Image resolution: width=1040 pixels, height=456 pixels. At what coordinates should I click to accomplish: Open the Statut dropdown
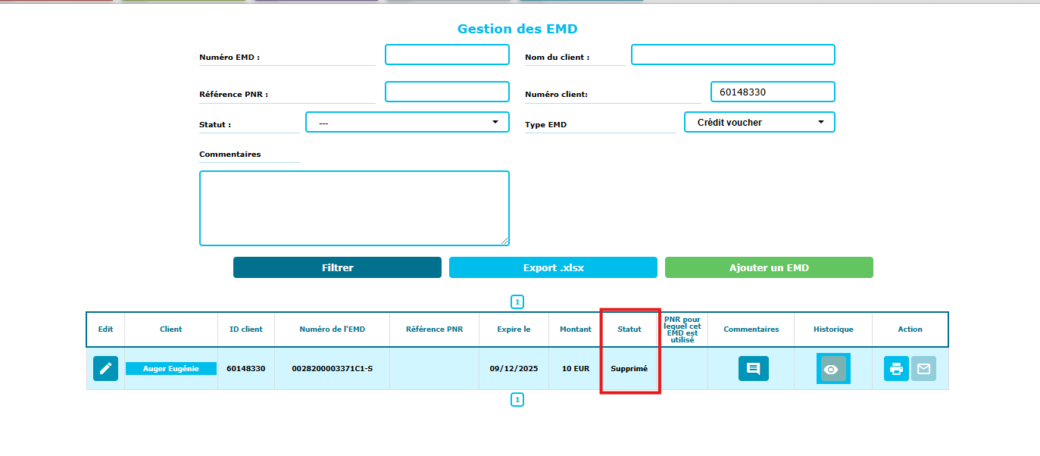pos(408,122)
